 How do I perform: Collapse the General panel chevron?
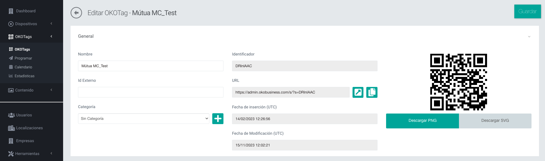click(x=529, y=37)
